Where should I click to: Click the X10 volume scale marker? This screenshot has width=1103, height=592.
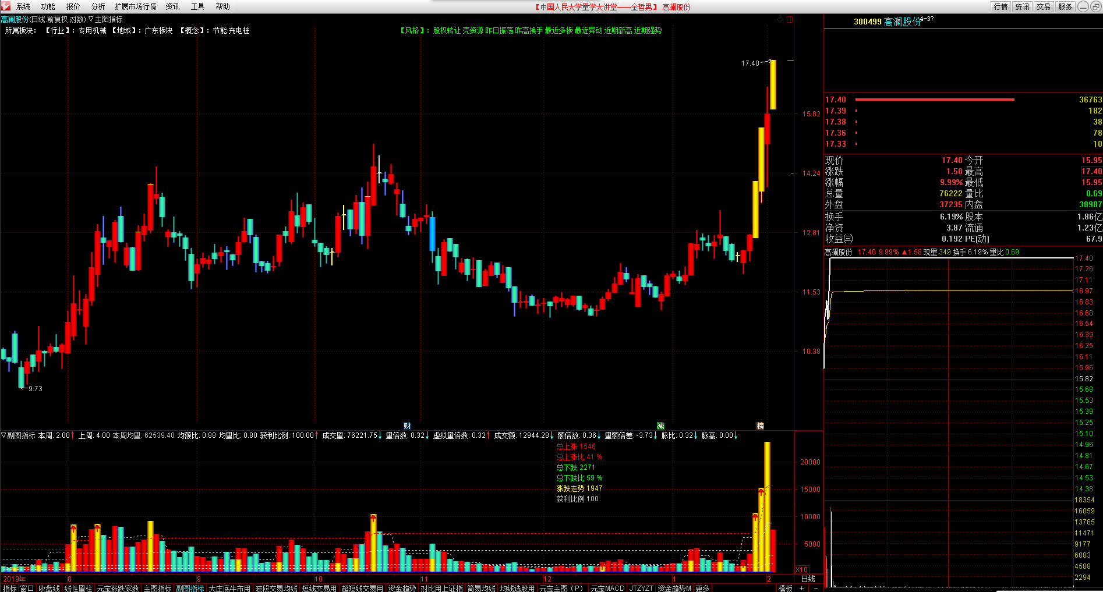(x=802, y=569)
